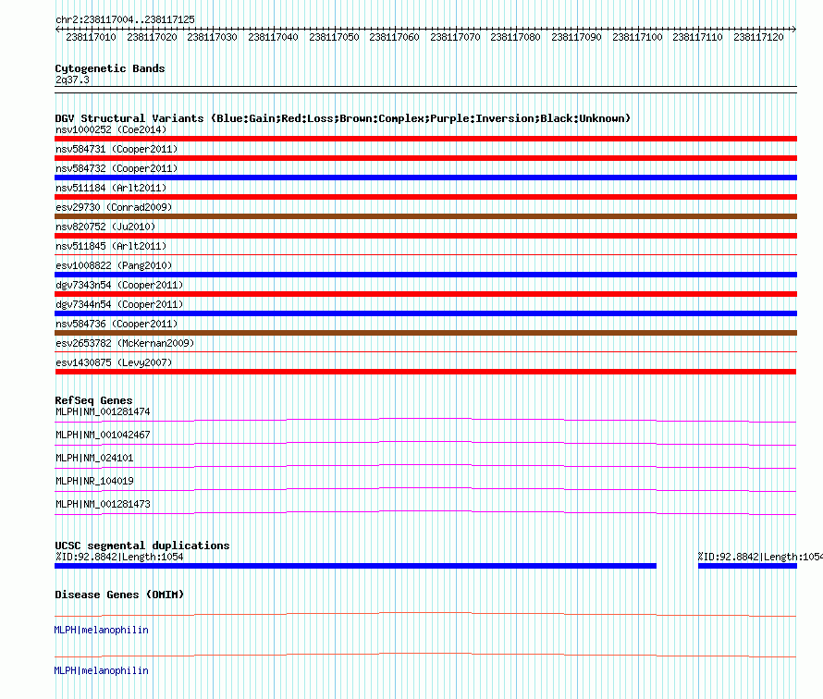
Task: Click the nsv584732 (Cooper2011) variant label
Action: click(117, 168)
